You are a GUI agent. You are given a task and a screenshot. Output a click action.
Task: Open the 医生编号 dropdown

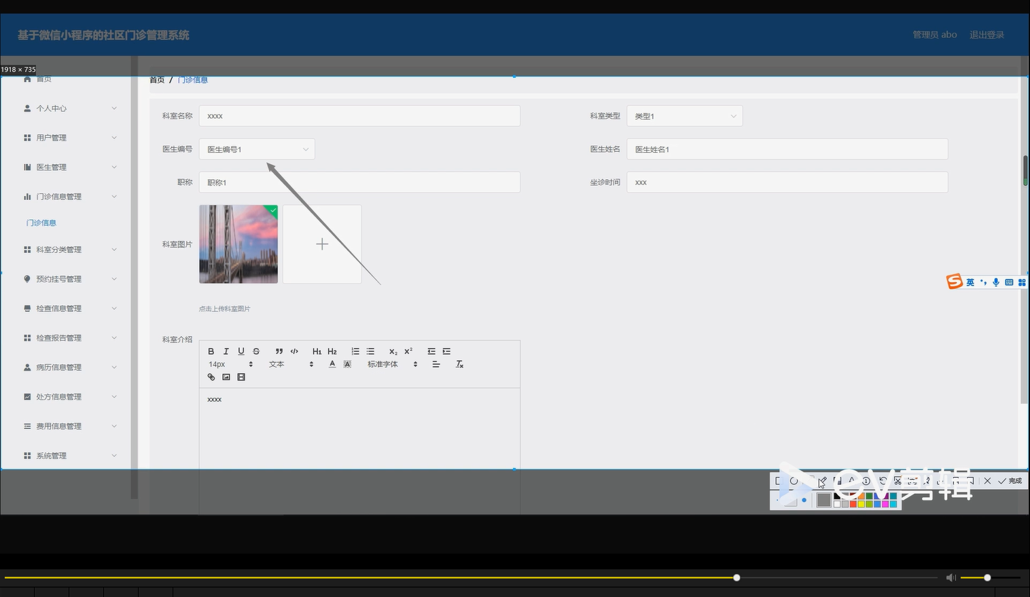257,149
